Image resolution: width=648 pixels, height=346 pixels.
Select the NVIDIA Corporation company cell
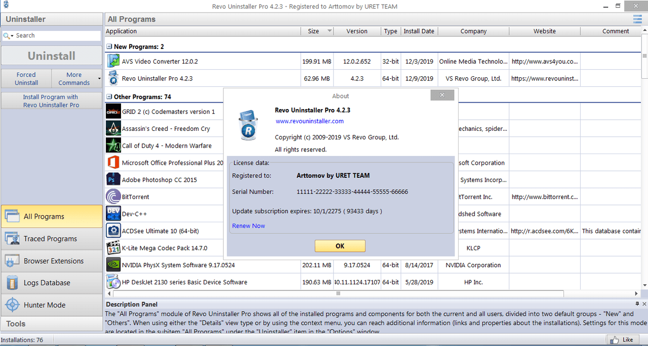coord(473,265)
